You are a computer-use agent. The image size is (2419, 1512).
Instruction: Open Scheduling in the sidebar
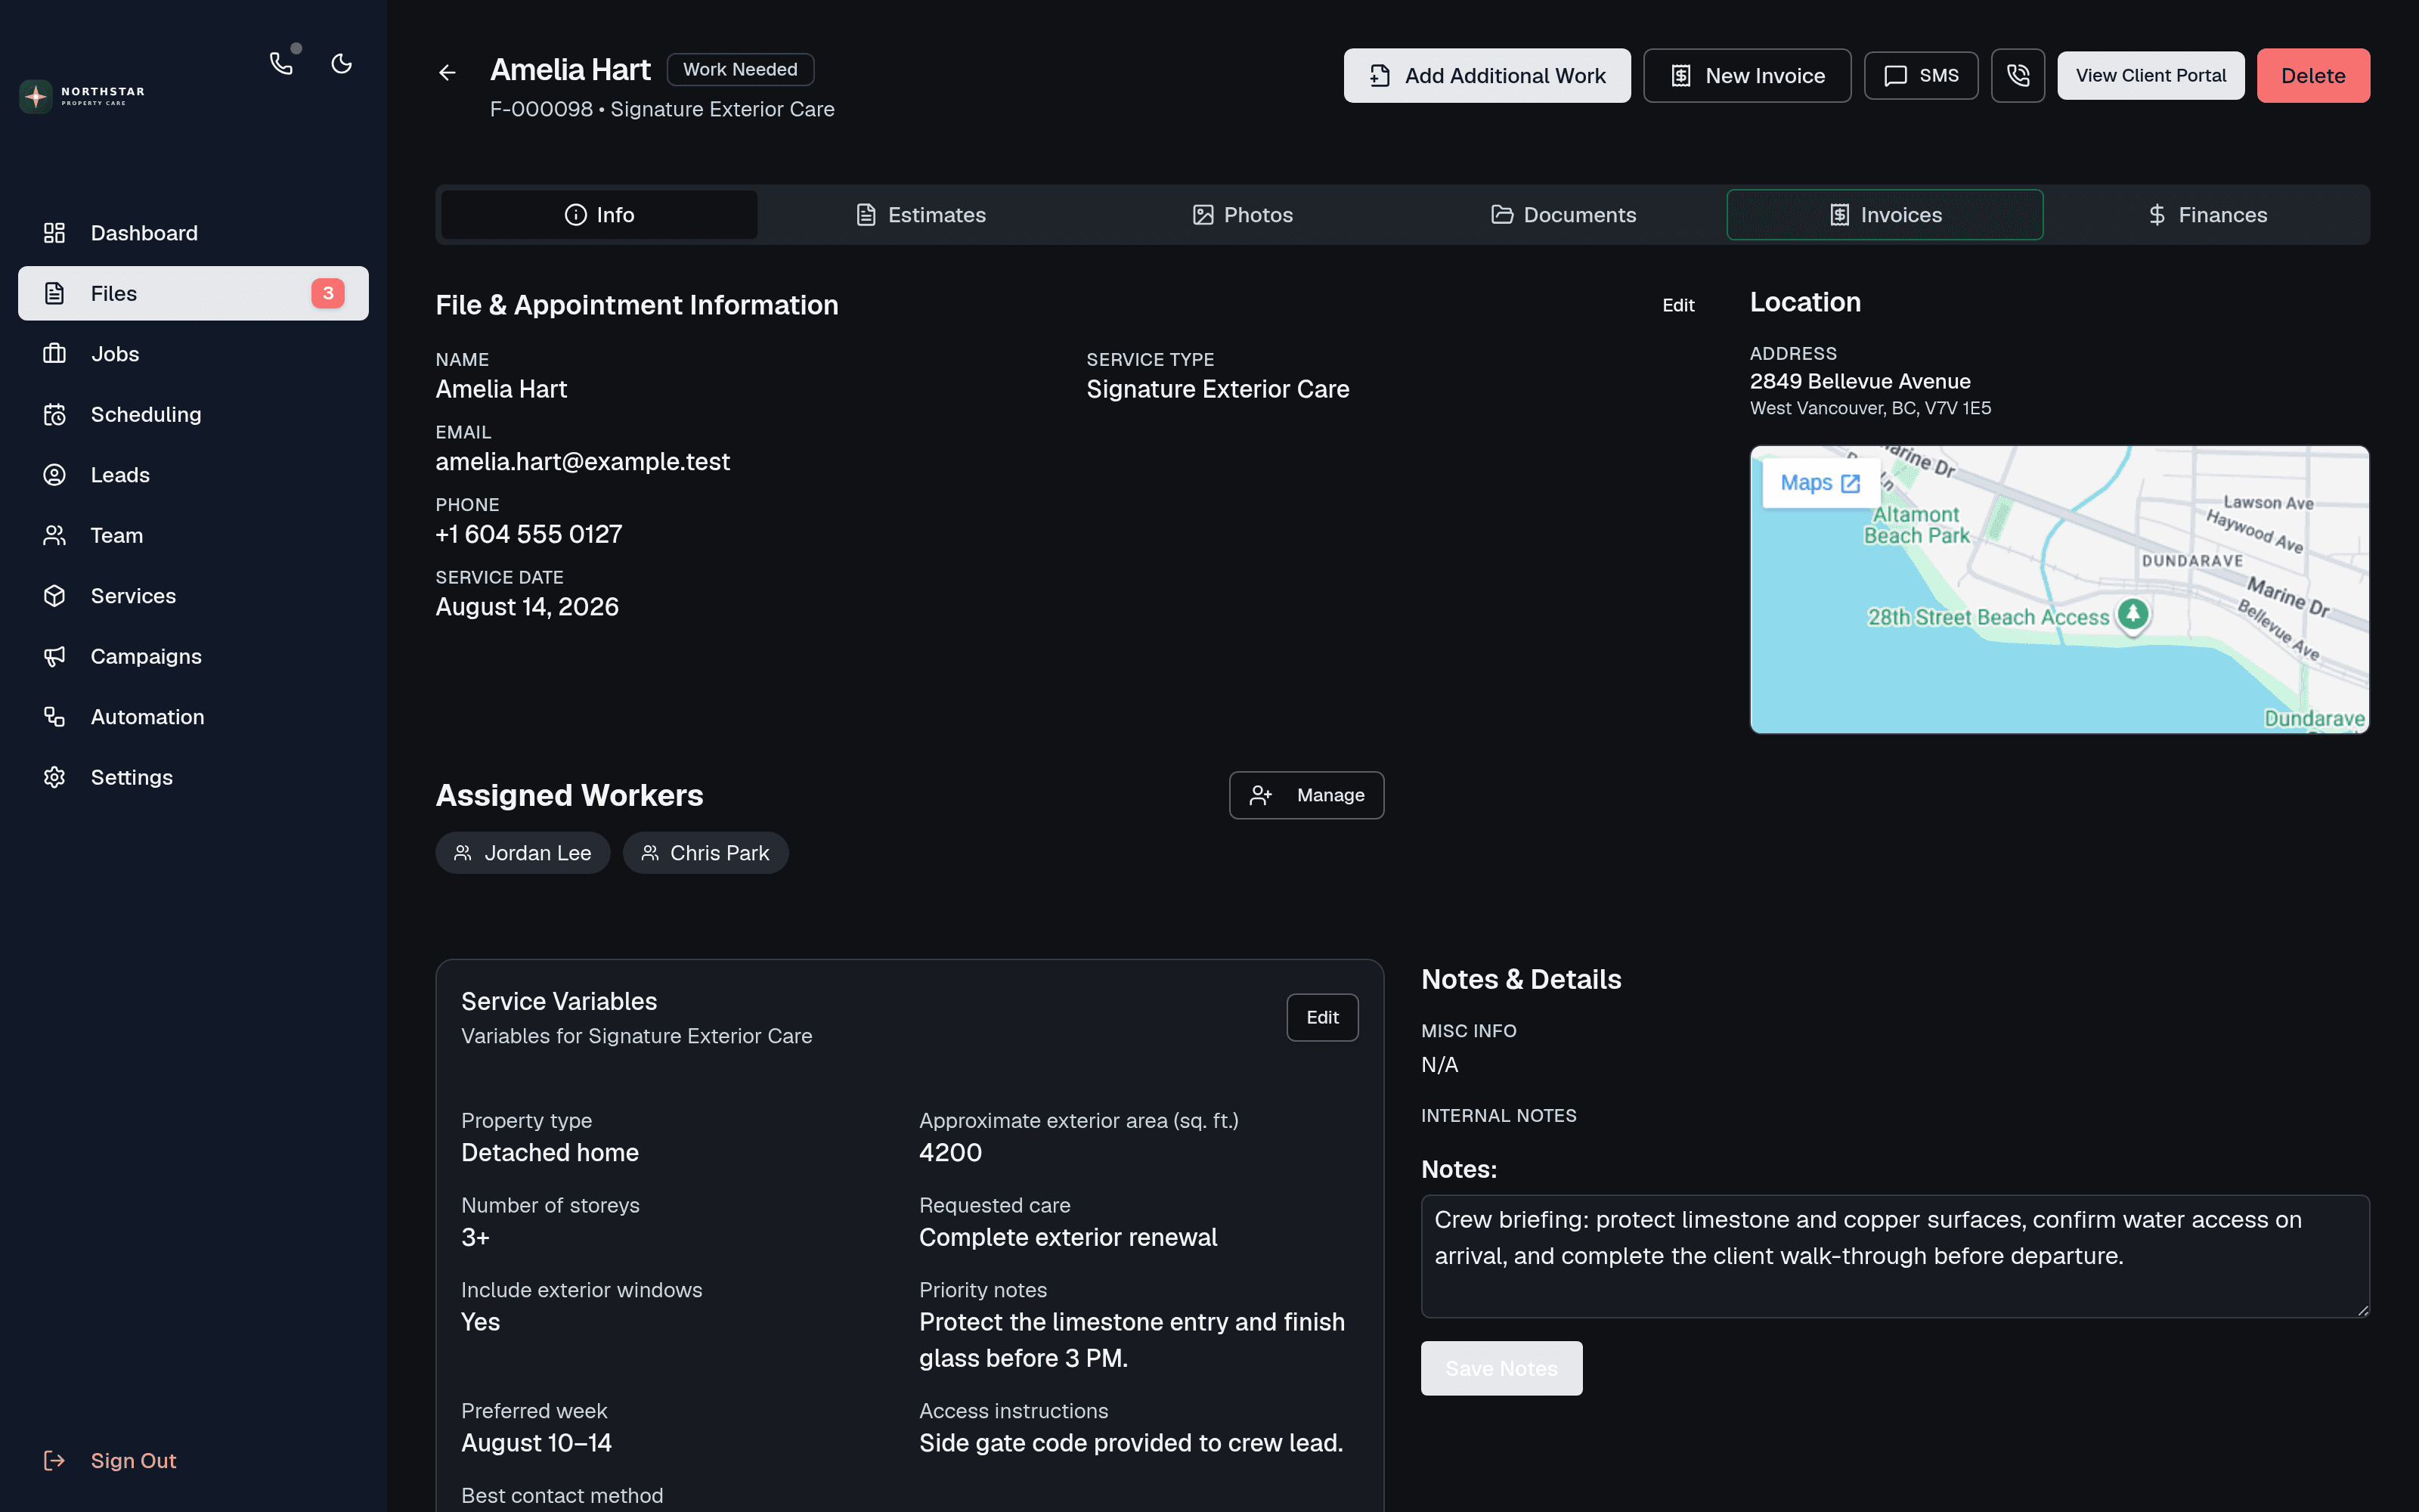(x=193, y=414)
